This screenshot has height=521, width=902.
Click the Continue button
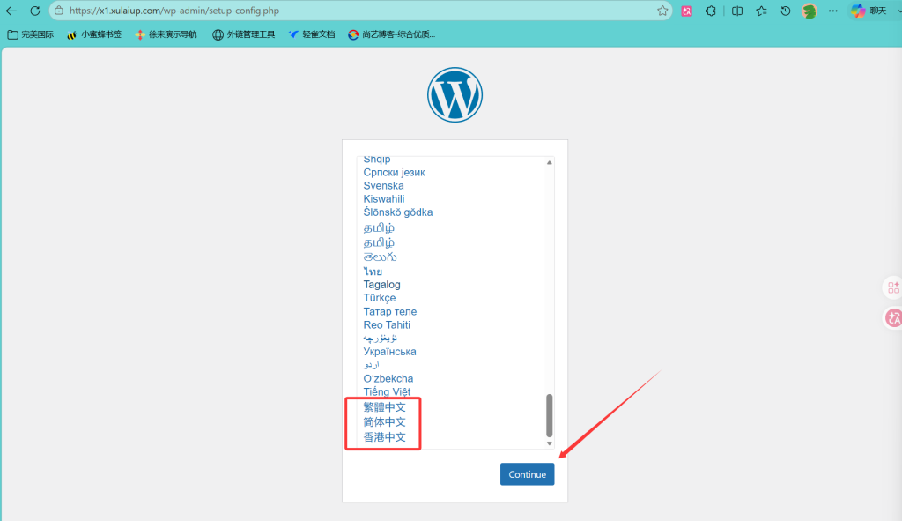(527, 474)
